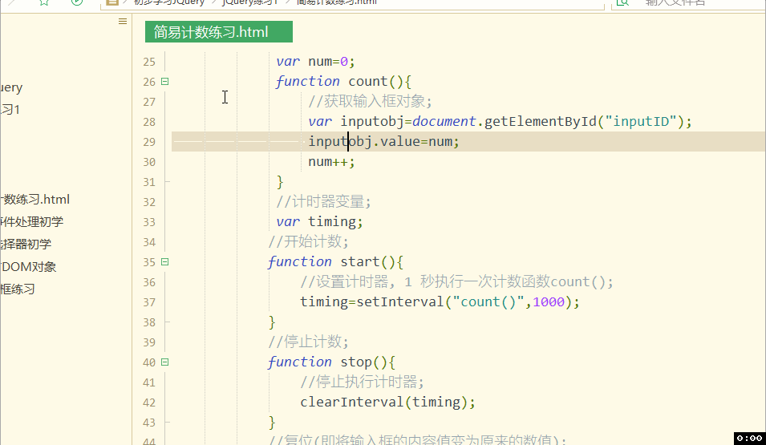Click line number 37 in the gutter
The height and width of the screenshot is (445, 766).
click(149, 302)
